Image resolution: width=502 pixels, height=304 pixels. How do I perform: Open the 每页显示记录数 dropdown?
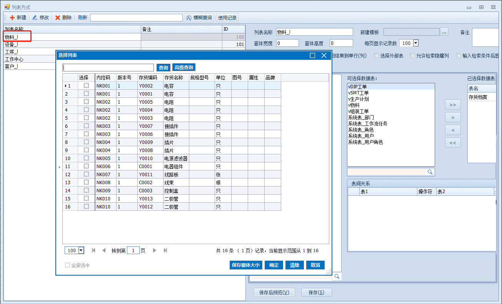(x=415, y=43)
